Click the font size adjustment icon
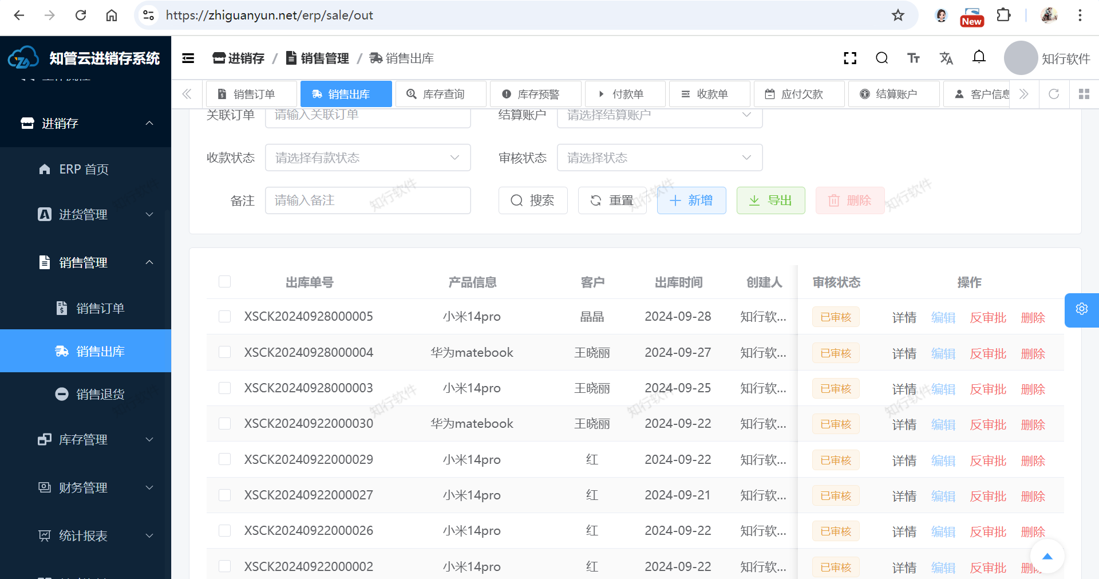Screen dimensions: 1099x579 click(x=914, y=58)
